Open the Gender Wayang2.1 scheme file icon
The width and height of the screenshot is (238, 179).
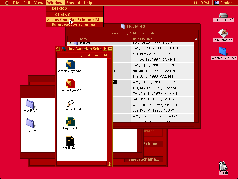pyautogui.click(x=71, y=64)
